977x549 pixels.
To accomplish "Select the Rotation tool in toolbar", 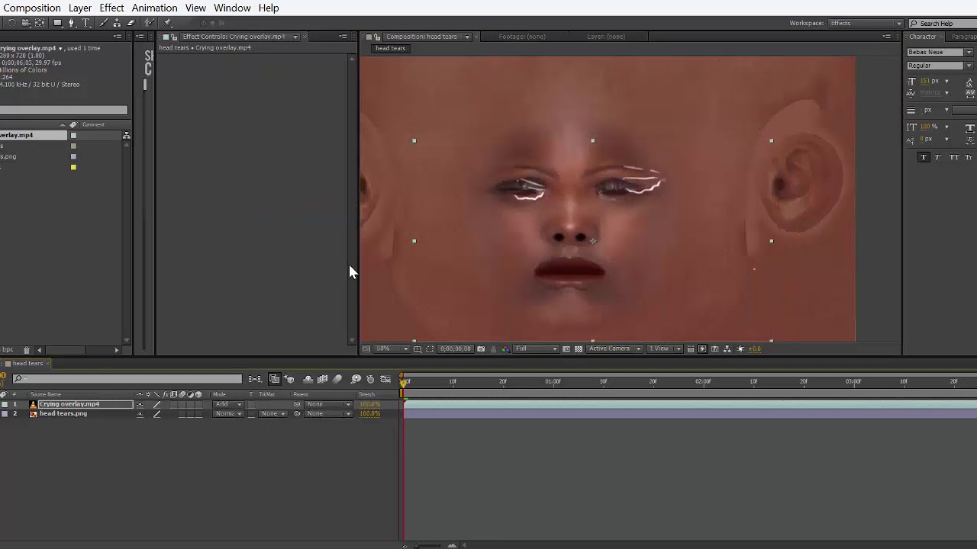I will (x=11, y=23).
